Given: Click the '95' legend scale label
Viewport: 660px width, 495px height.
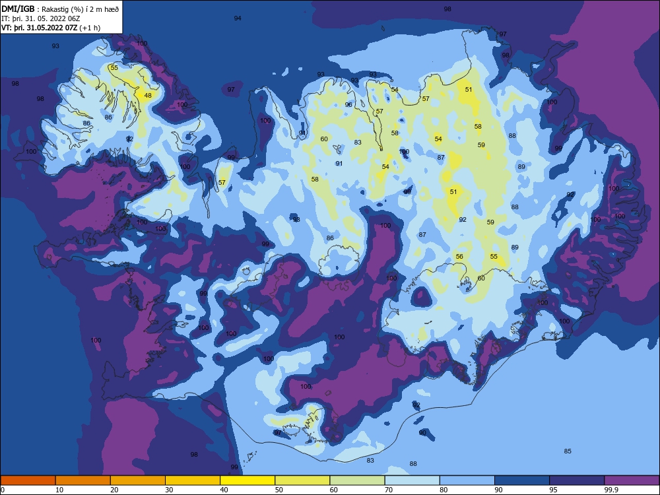Looking at the screenshot, I should click(554, 490).
